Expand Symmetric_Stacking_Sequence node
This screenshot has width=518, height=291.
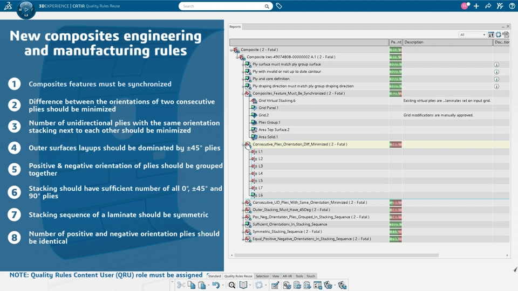[x=243, y=232]
